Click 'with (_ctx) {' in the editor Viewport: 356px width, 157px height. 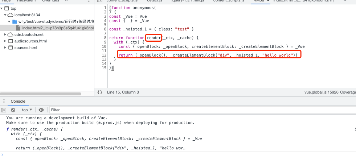[x=129, y=42]
